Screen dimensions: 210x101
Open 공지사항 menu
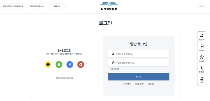pos(57,6)
